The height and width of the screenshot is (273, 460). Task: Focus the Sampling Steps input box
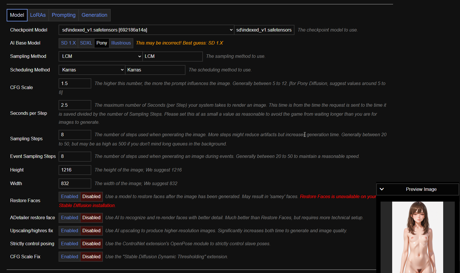tap(75, 135)
